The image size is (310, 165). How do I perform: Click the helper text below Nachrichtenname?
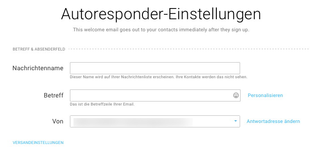159,77
